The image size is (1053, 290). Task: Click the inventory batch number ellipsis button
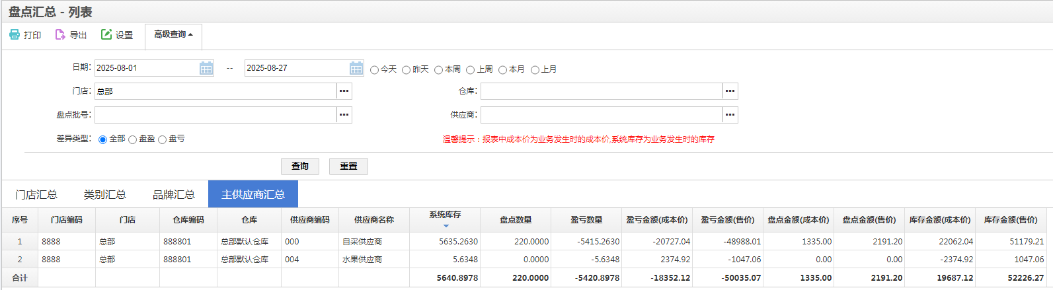pos(344,115)
